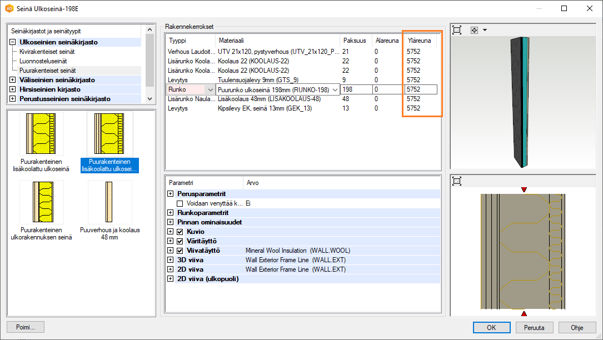Click the Paksuus field showing 198

coord(357,89)
